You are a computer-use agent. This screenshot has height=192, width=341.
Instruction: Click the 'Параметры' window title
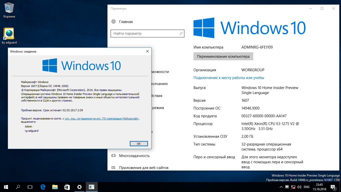click(118, 8)
